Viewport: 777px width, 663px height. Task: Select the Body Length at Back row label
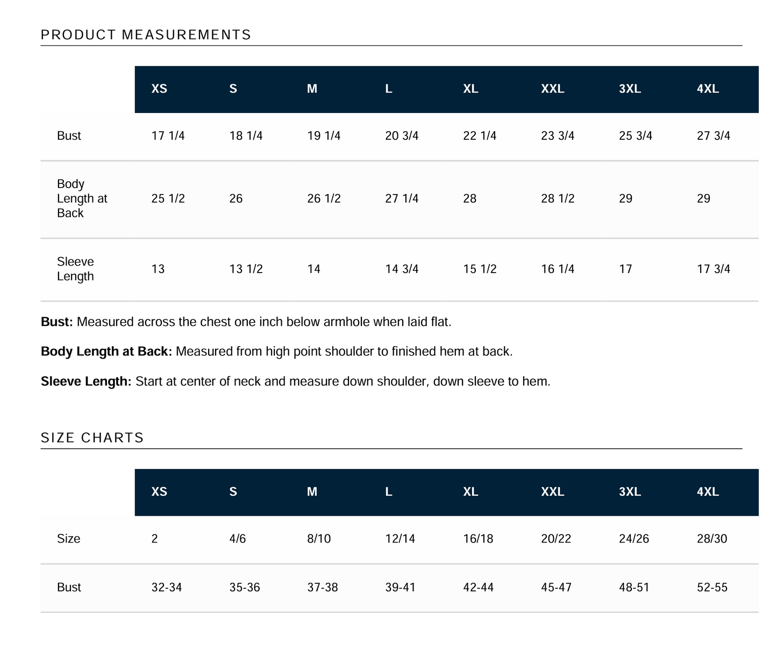[x=82, y=198]
